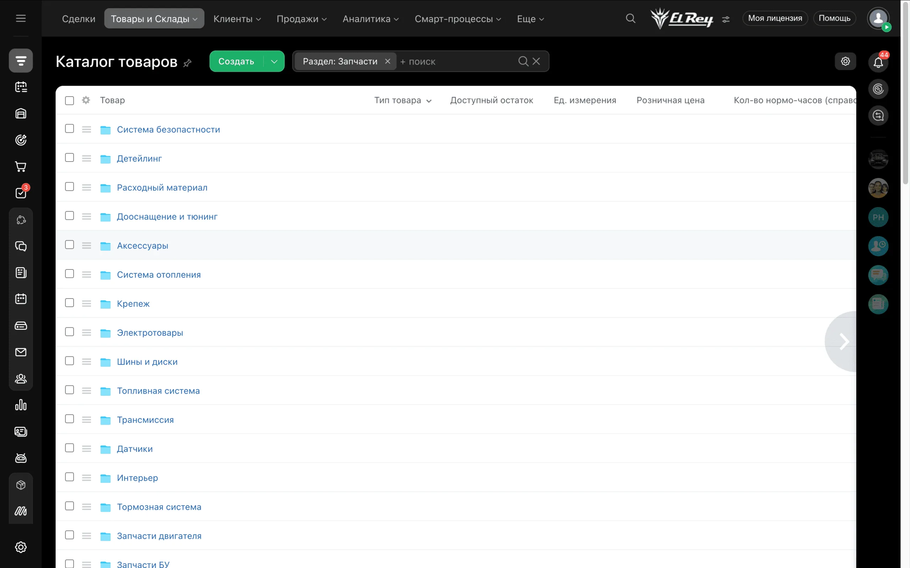Open the Шины и диски folder
The height and width of the screenshot is (568, 910).
(147, 362)
